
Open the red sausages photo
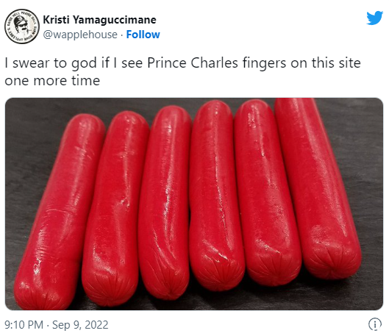[x=194, y=204]
